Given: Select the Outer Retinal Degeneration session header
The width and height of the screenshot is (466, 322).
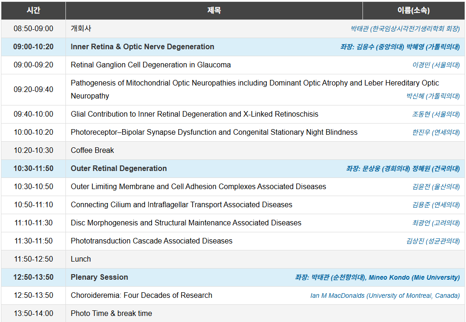Looking at the screenshot, I should point(118,168).
